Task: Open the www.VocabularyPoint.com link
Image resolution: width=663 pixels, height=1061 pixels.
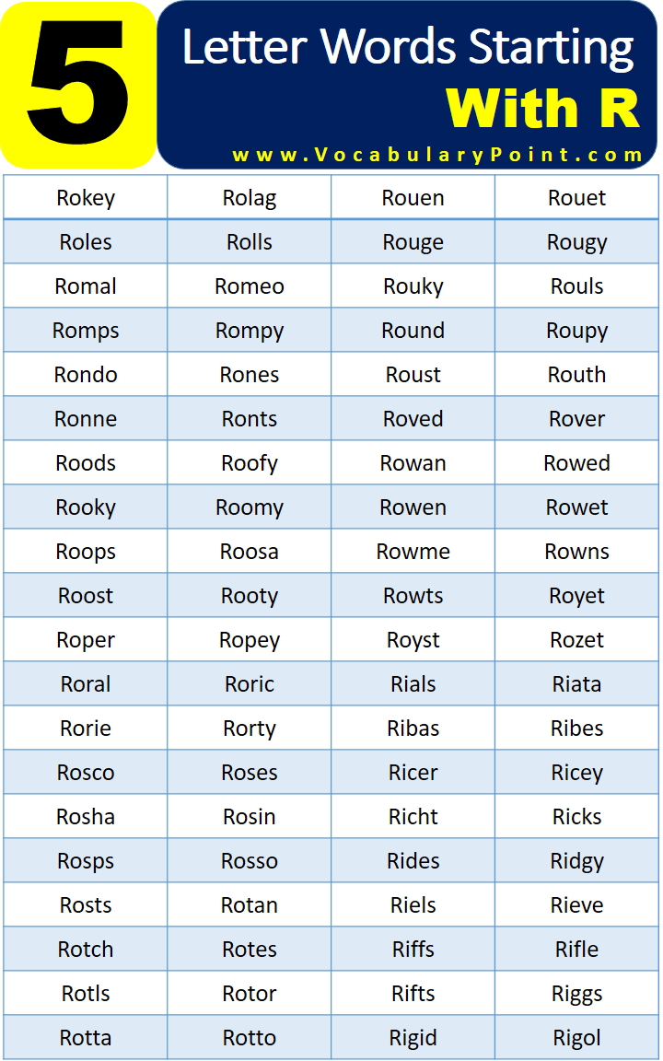Action: point(437,156)
